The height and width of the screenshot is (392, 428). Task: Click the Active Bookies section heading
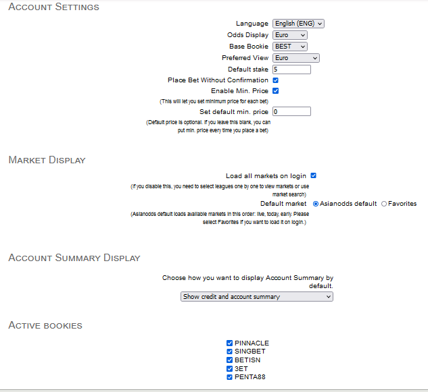point(45,326)
